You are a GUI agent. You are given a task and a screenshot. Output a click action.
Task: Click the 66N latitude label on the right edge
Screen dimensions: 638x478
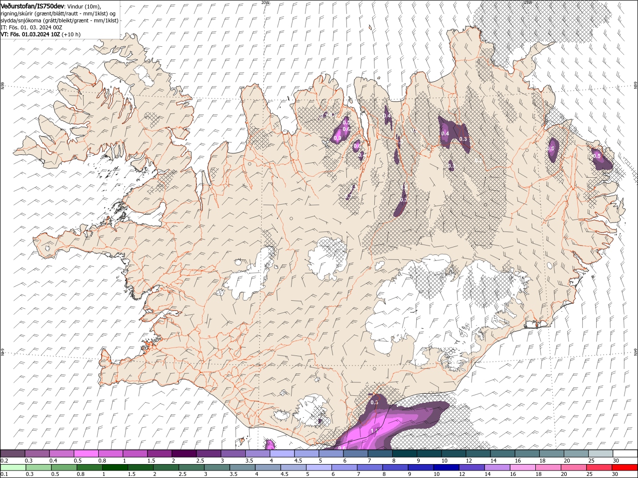pos(636,86)
